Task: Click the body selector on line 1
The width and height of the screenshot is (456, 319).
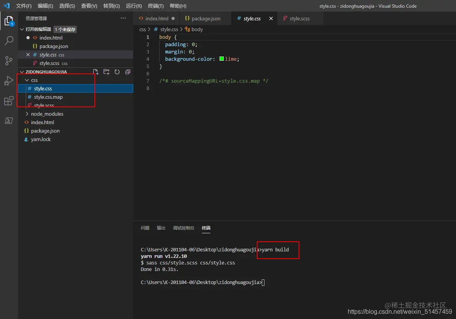Action: pyautogui.click(x=165, y=37)
